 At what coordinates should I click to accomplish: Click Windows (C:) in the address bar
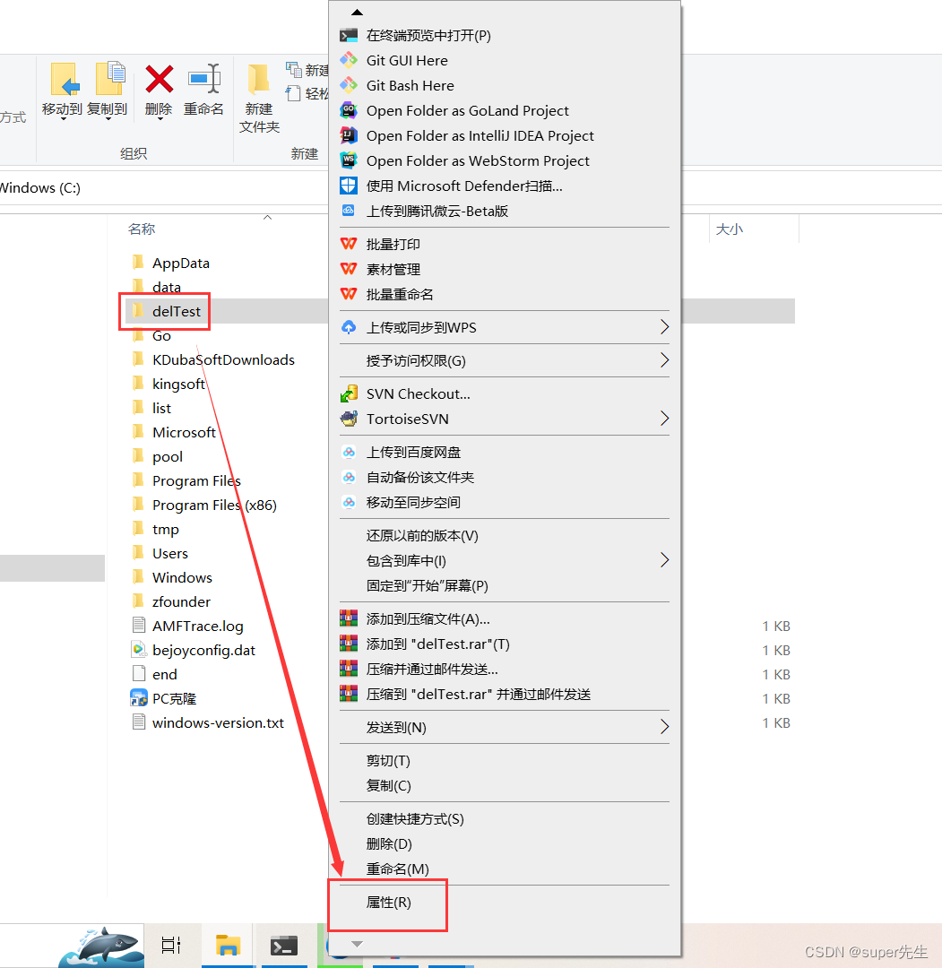tap(40, 187)
